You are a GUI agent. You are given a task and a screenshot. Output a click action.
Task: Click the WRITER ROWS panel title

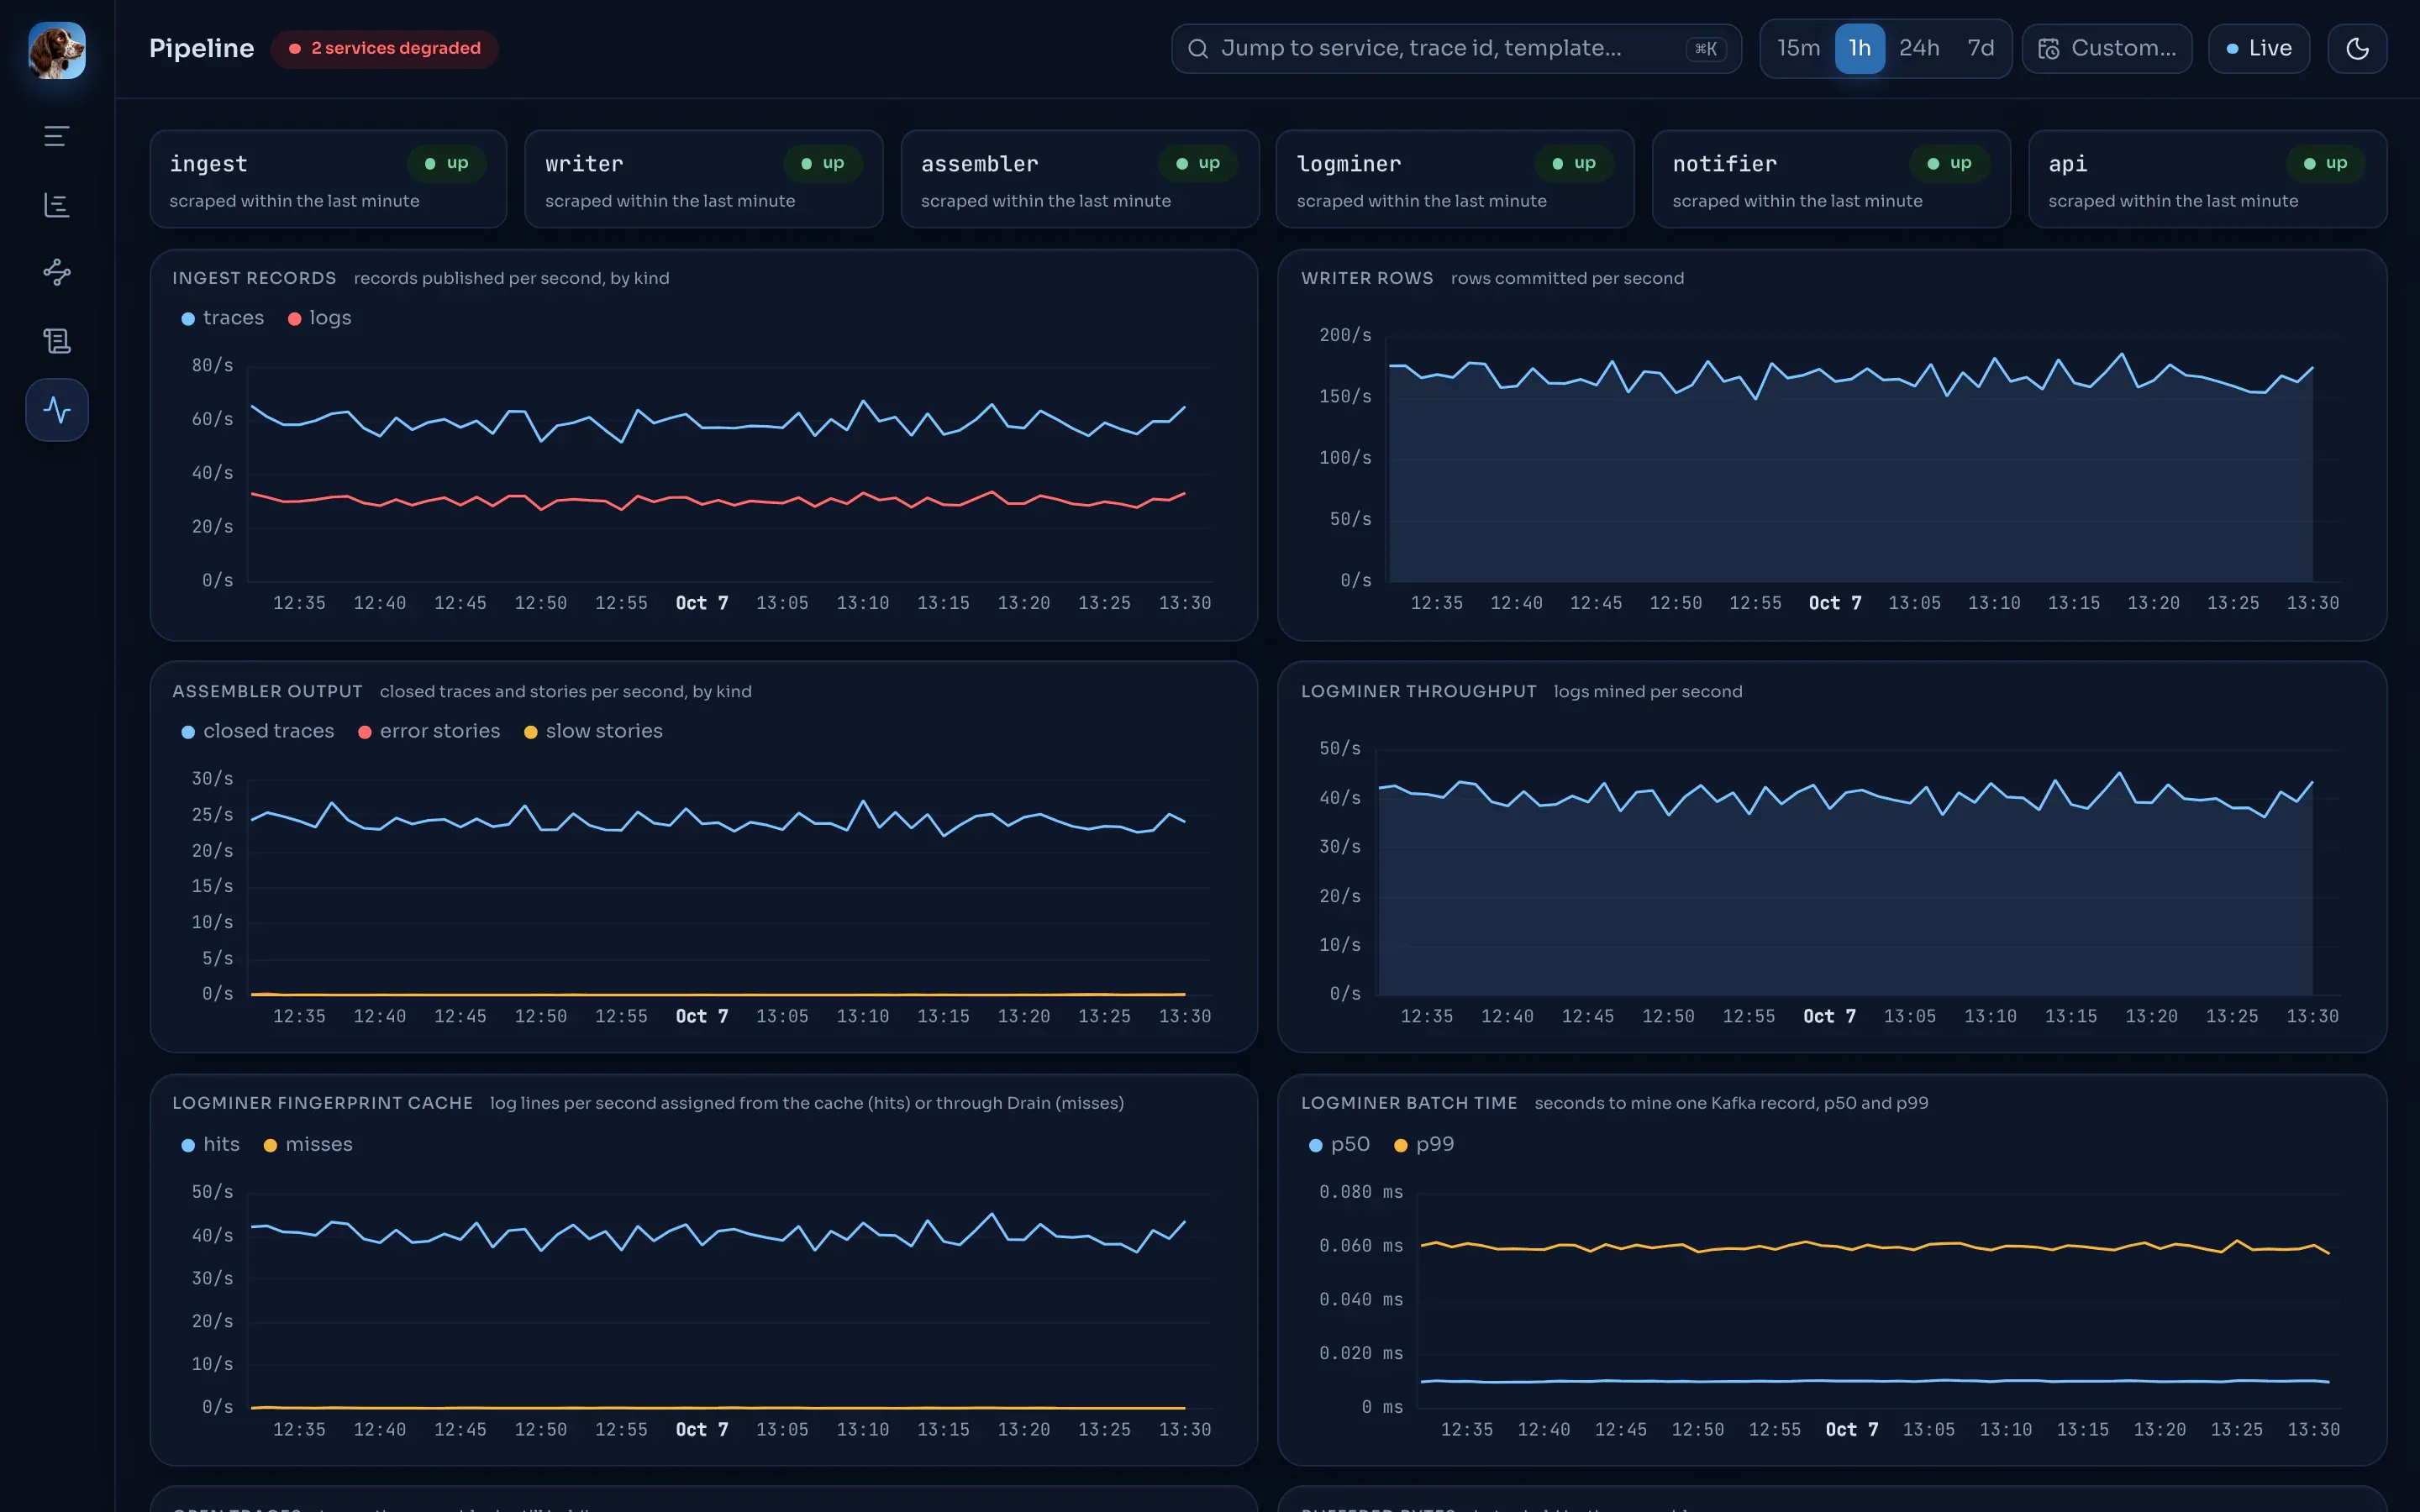coord(1367,278)
